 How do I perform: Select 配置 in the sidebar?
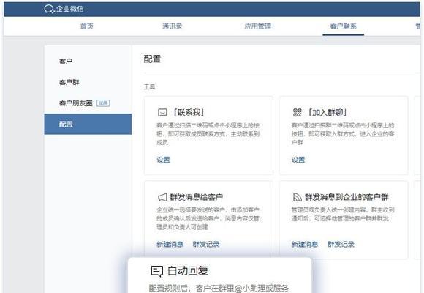pyautogui.click(x=88, y=124)
